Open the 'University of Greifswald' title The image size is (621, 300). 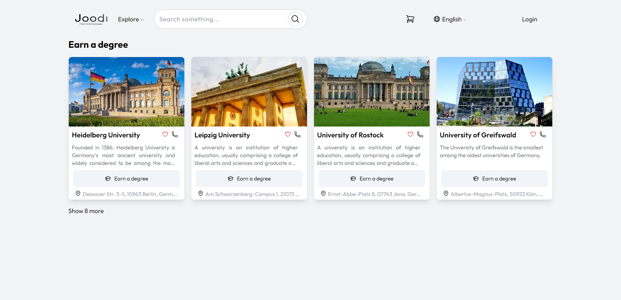[478, 135]
